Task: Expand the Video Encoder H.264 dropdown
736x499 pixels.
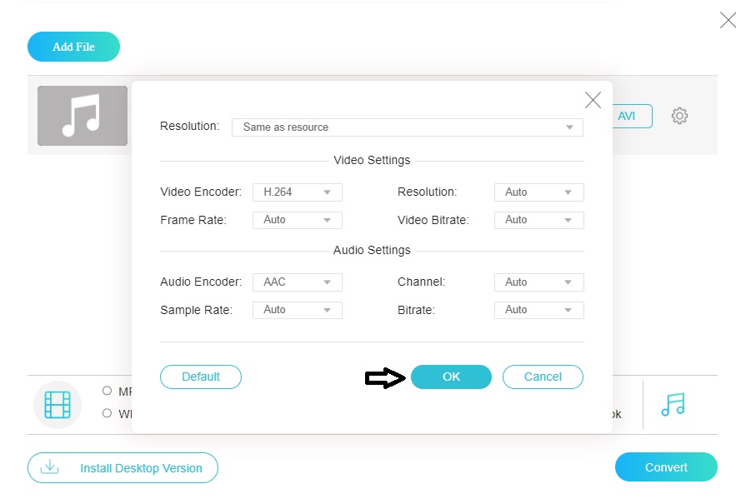Action: 297,192
